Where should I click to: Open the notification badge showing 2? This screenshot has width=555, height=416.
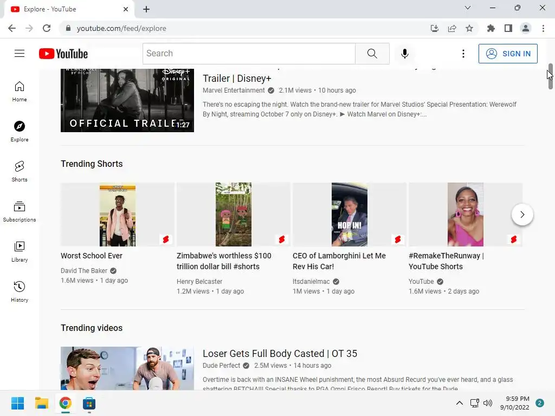point(539,403)
